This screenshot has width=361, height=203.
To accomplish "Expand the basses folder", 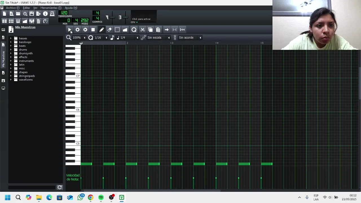I will tap(11, 38).
